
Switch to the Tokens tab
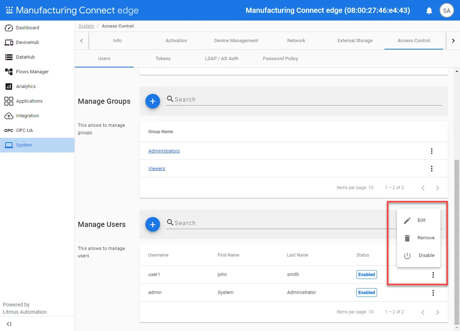click(163, 59)
